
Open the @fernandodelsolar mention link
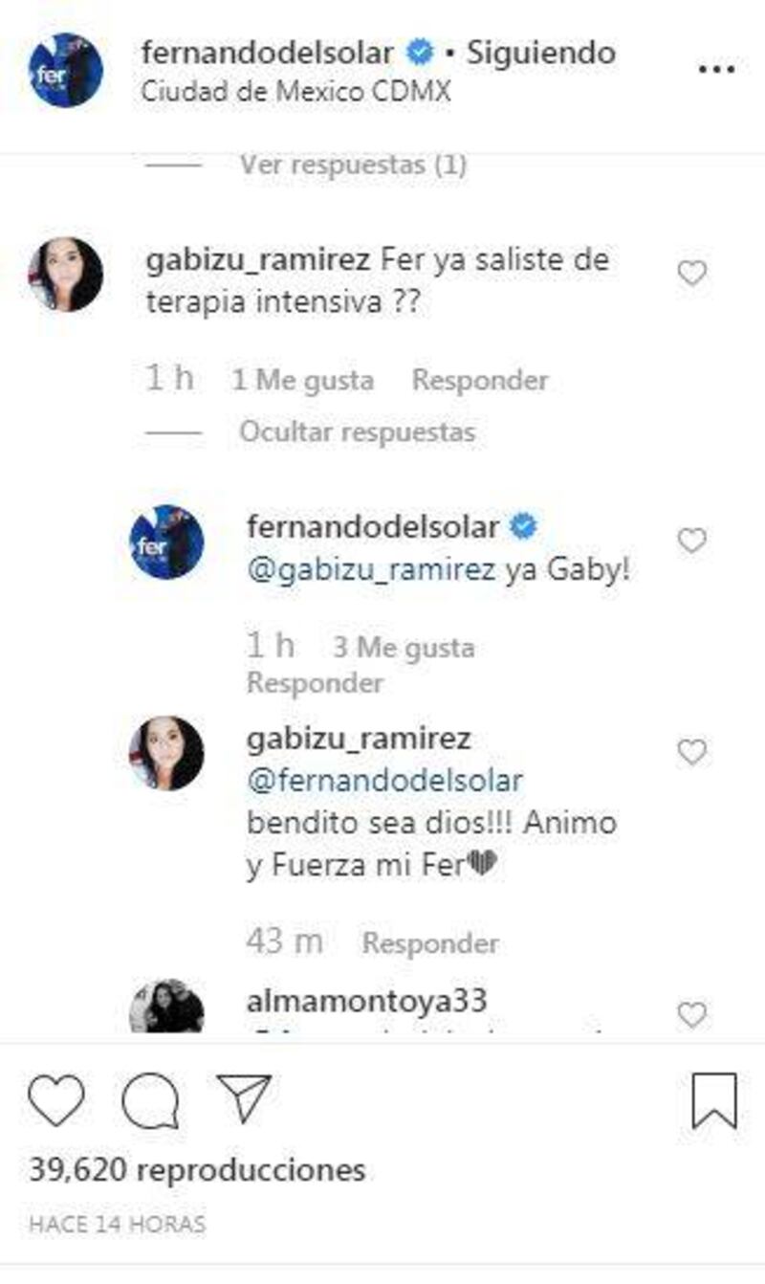point(385,781)
